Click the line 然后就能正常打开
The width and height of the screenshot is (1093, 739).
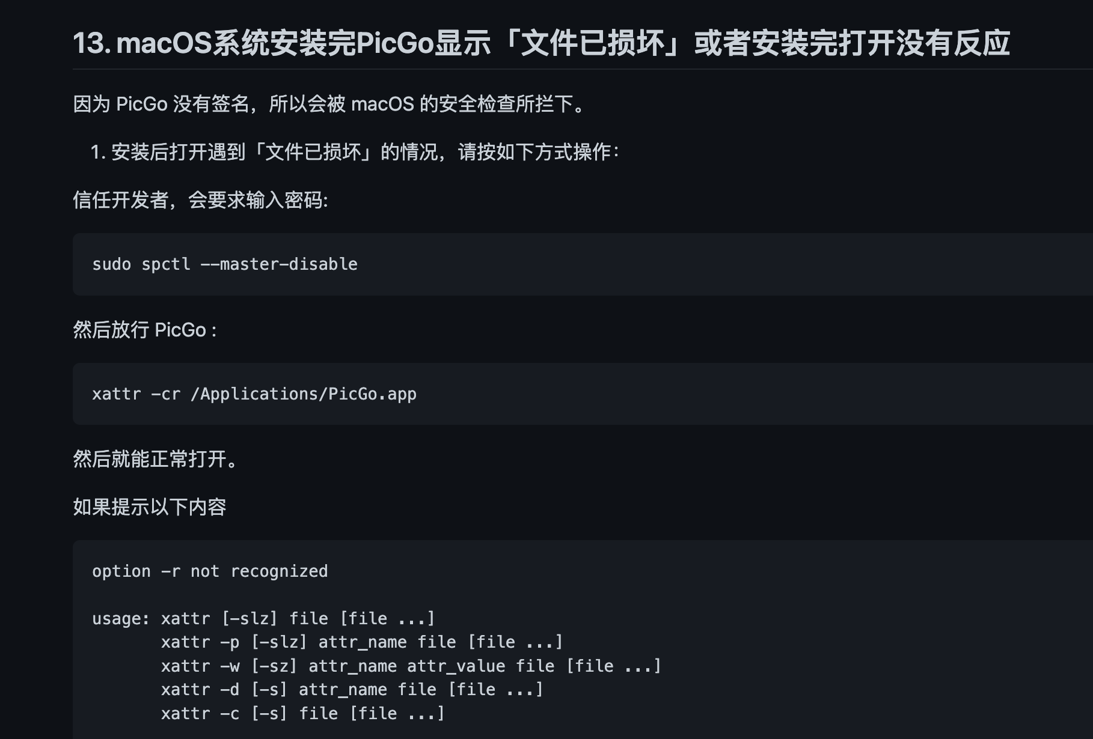click(156, 459)
